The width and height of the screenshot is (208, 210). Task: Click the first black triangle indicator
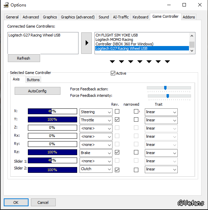pyautogui.click(x=112, y=62)
